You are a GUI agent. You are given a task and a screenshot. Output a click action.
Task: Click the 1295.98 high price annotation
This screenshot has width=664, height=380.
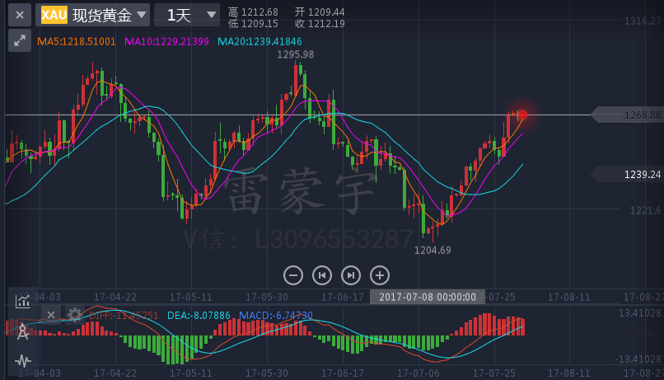(296, 54)
